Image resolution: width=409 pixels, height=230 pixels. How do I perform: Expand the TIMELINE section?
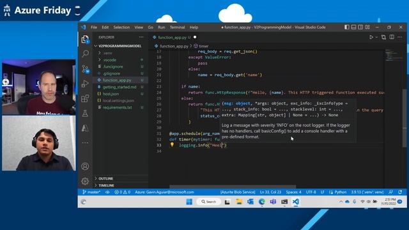coord(121,185)
